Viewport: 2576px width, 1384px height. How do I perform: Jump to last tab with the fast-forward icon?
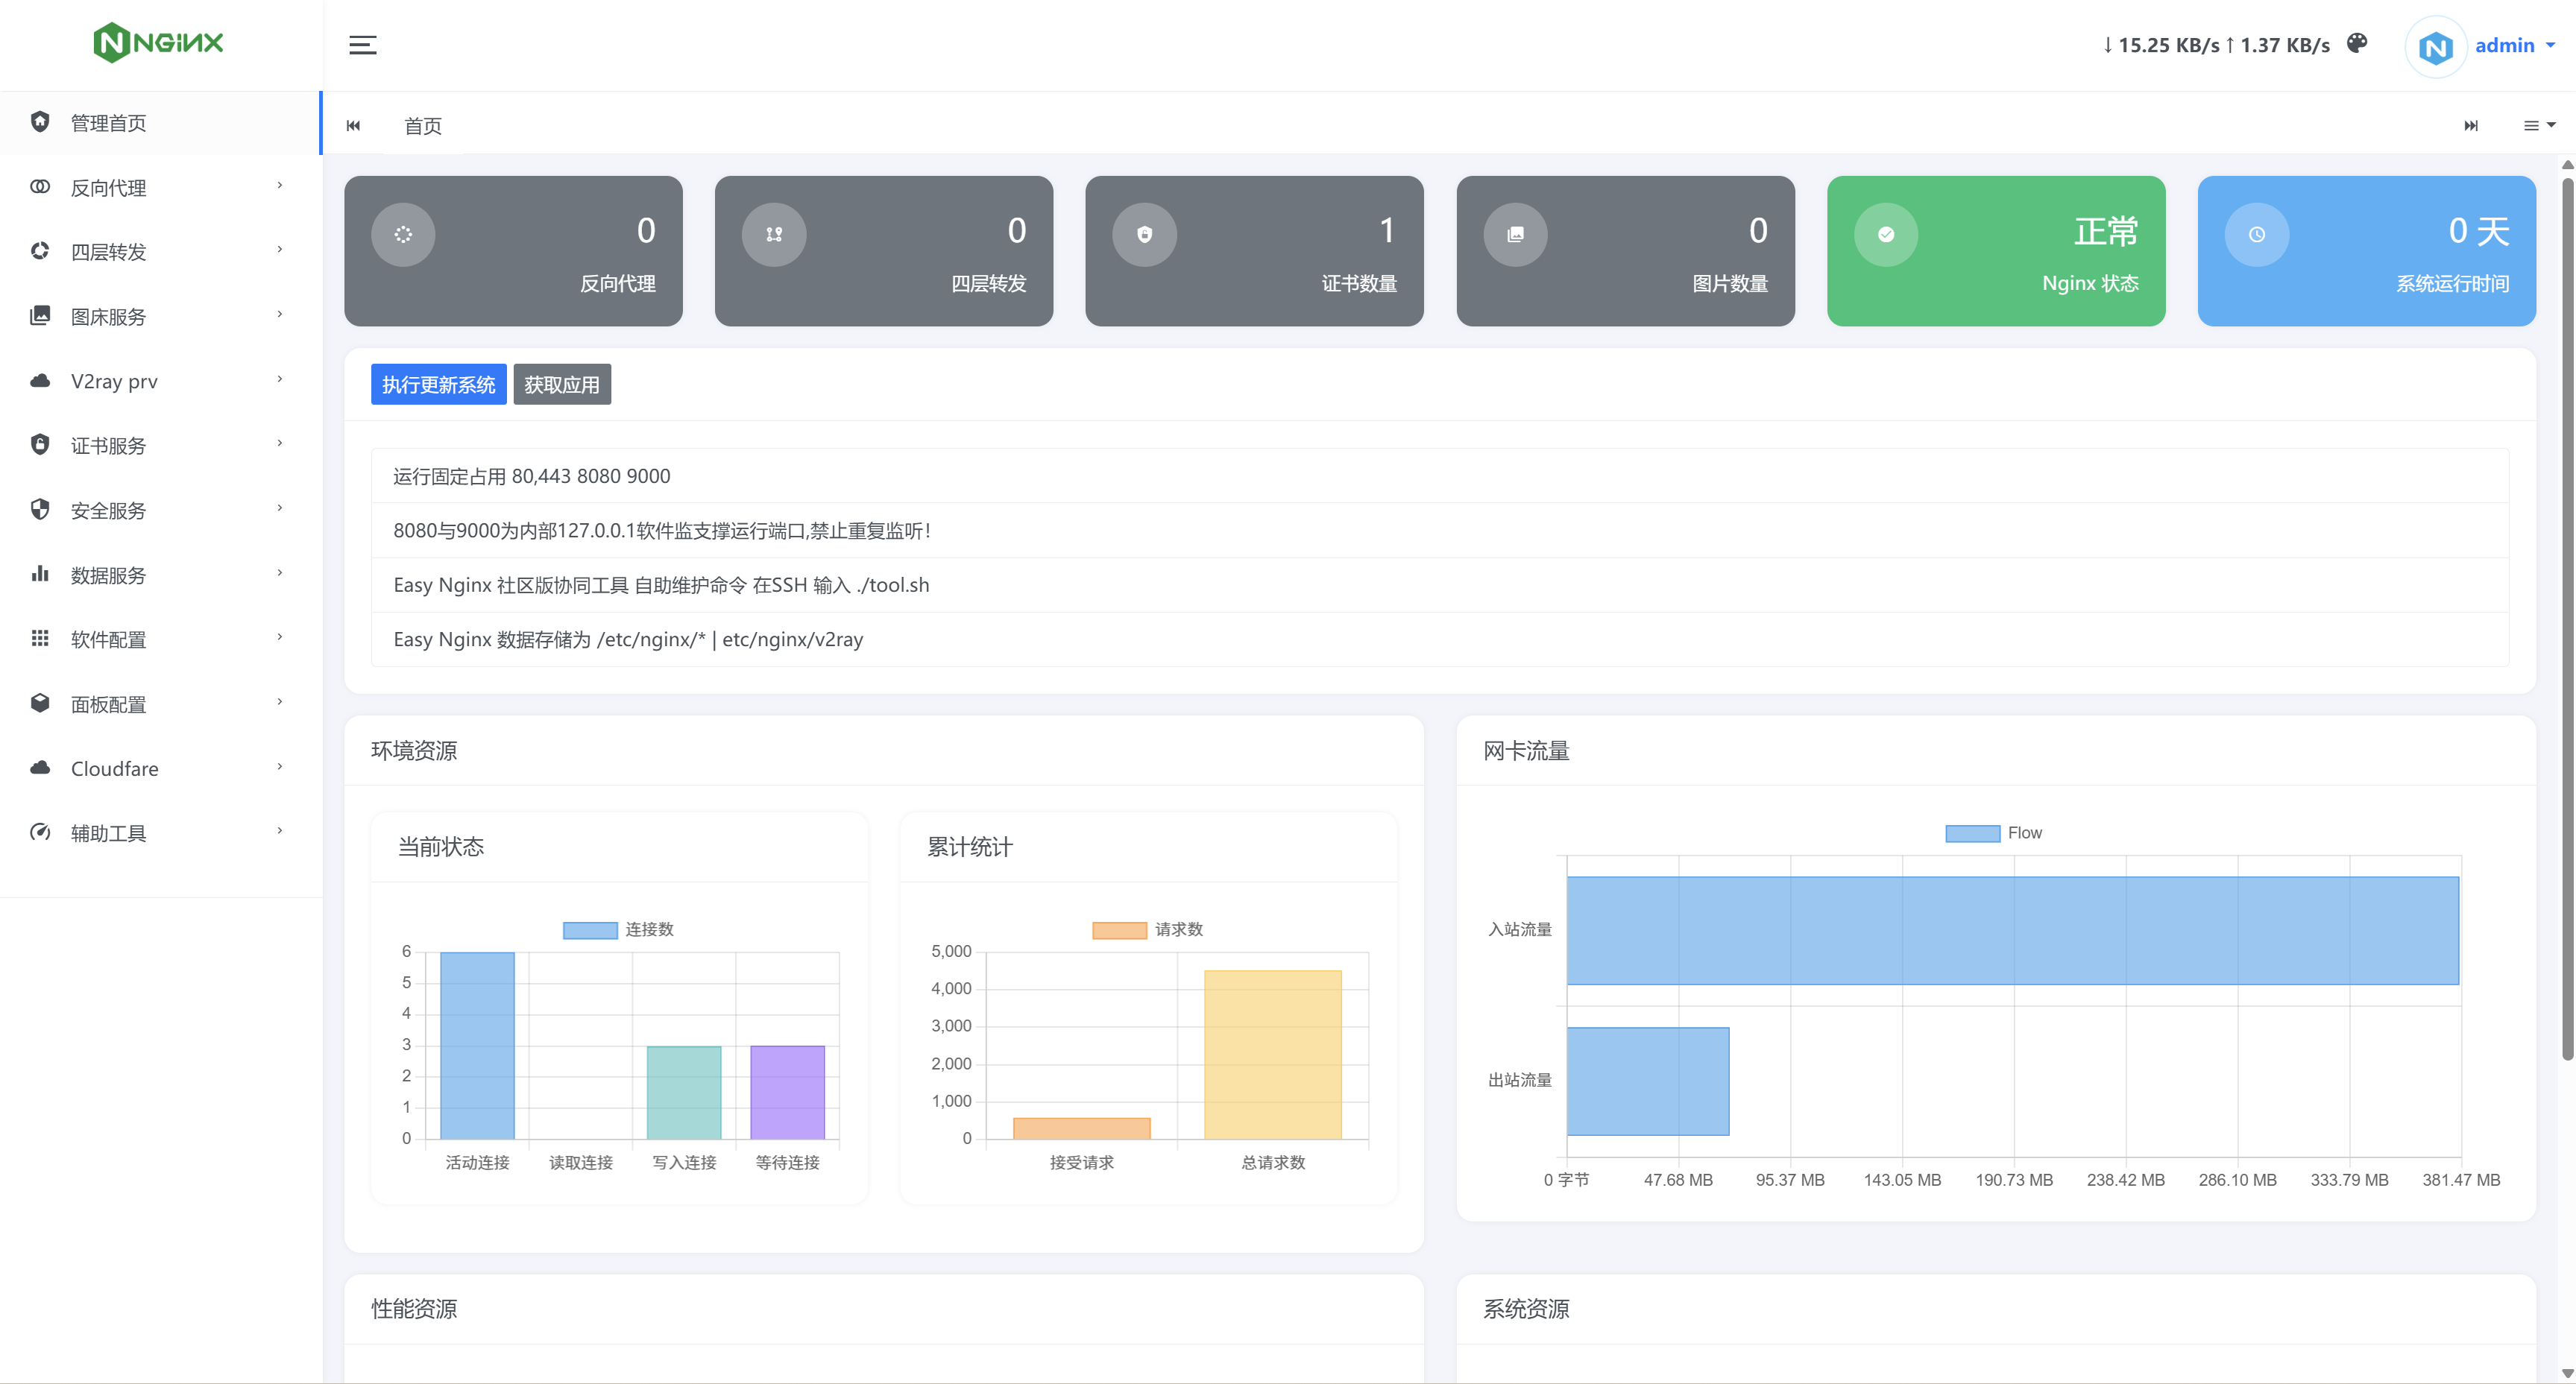[x=2471, y=126]
